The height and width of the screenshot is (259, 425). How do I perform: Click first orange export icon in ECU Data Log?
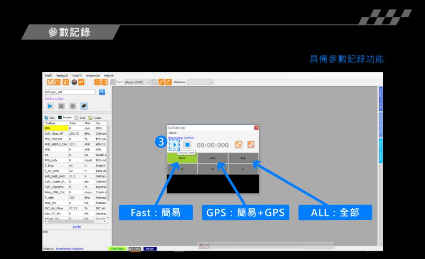pos(239,144)
